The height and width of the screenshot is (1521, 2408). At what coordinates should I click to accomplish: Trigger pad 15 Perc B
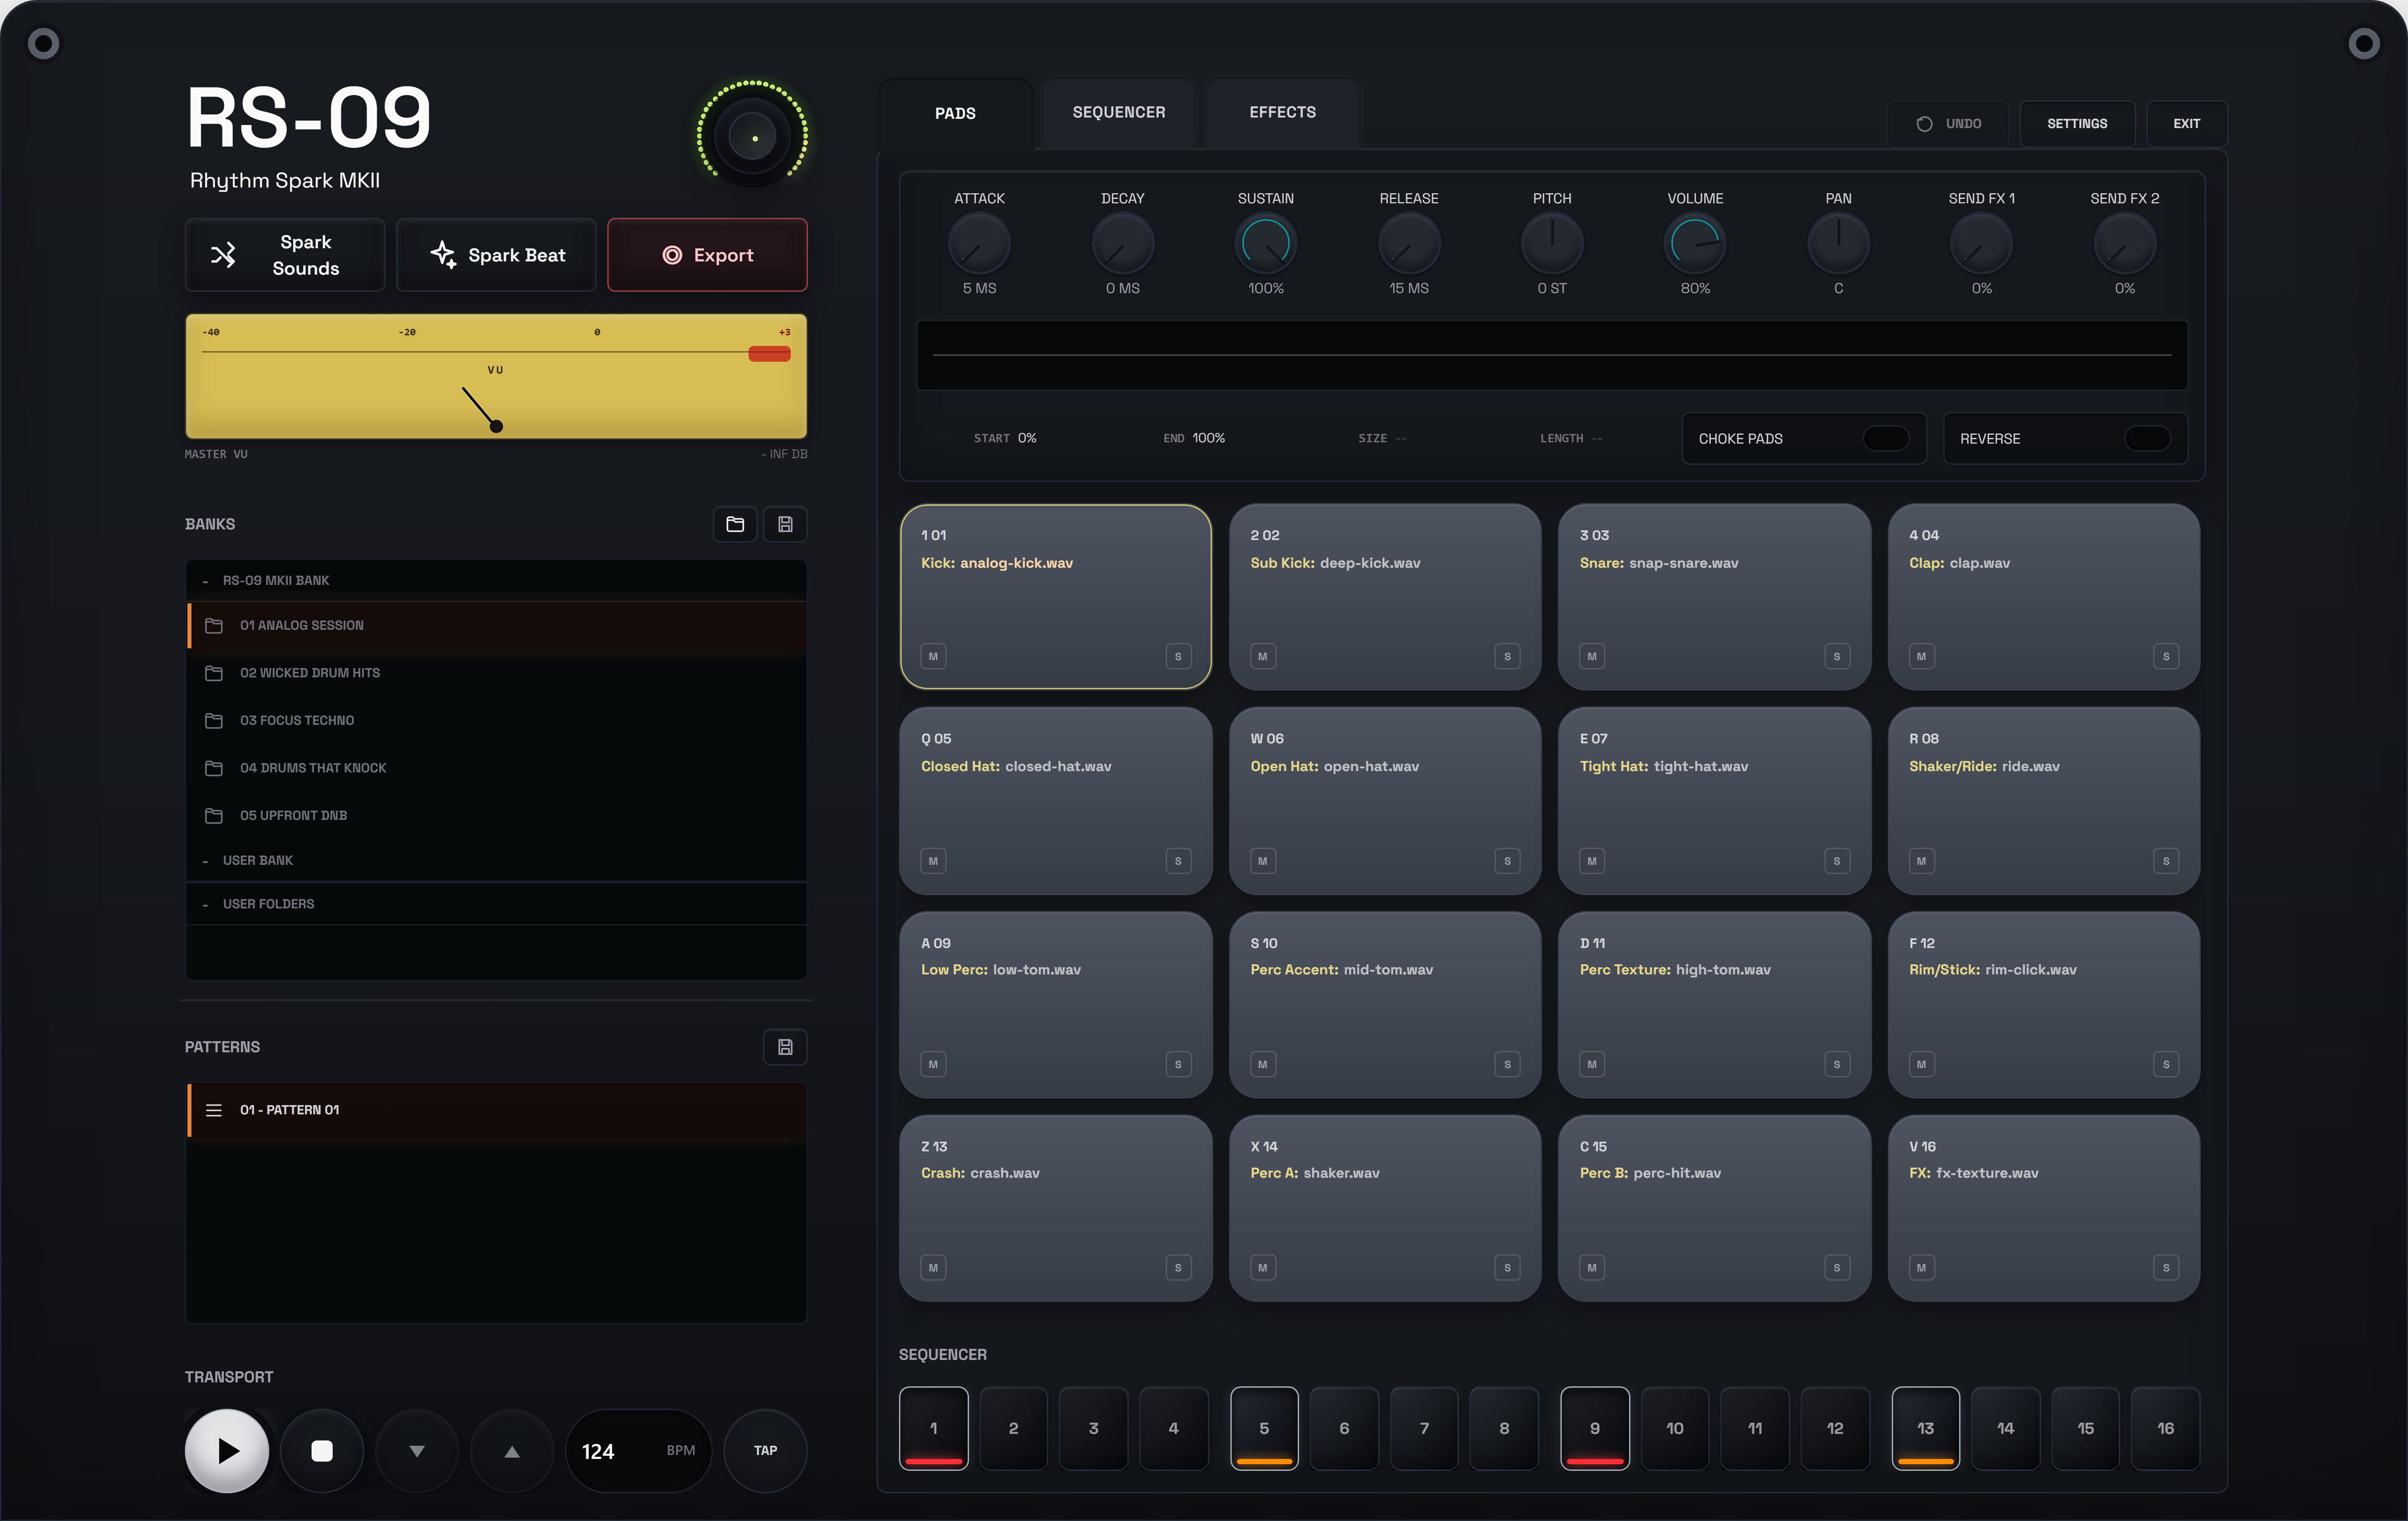click(x=1714, y=1208)
